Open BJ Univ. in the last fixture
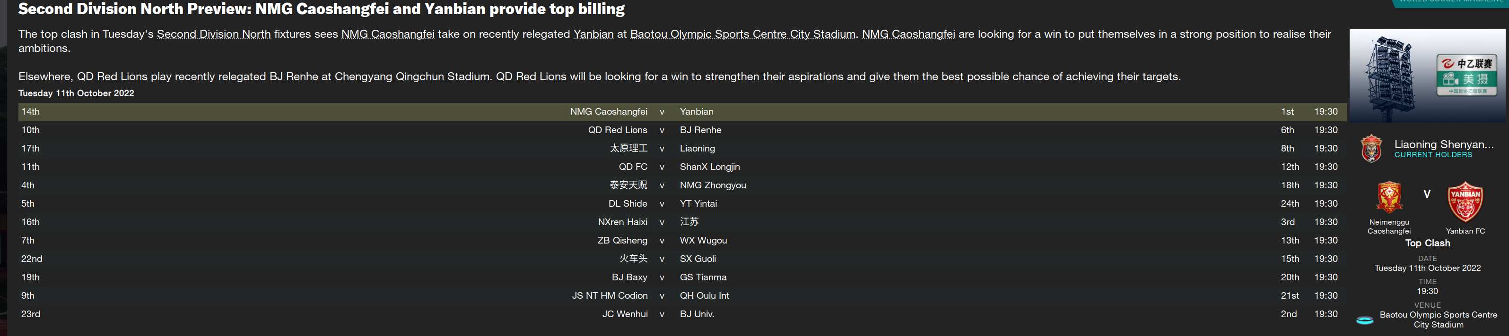The width and height of the screenshot is (1509, 336). click(x=697, y=314)
